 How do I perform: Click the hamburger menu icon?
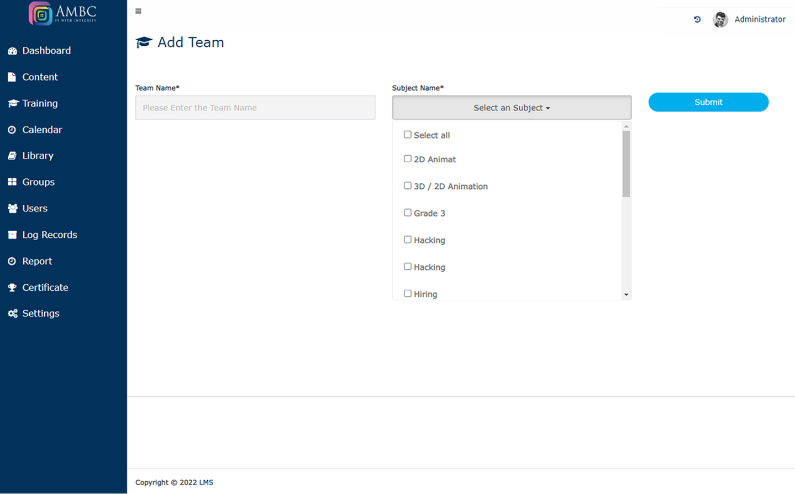click(x=138, y=11)
